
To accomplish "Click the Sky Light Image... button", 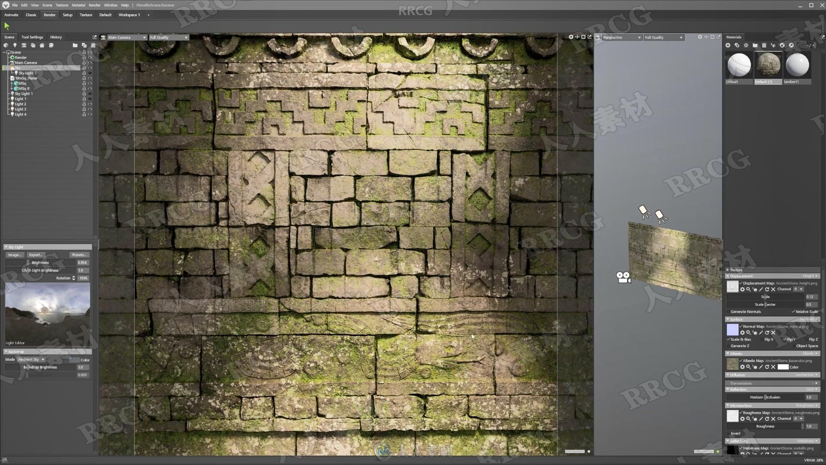I will pyautogui.click(x=14, y=255).
